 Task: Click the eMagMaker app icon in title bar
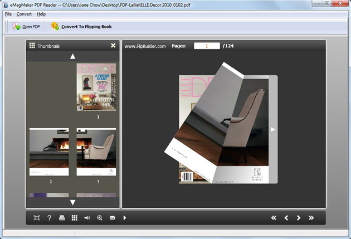[x=6, y=4]
